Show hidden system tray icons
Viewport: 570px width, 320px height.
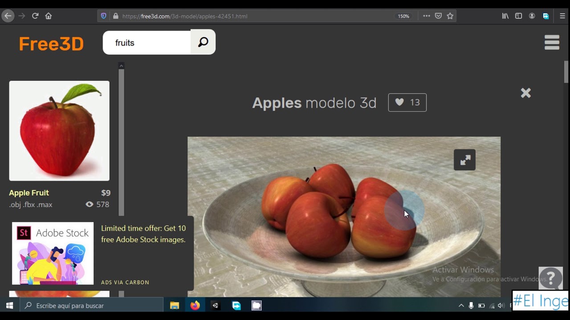[461, 305]
